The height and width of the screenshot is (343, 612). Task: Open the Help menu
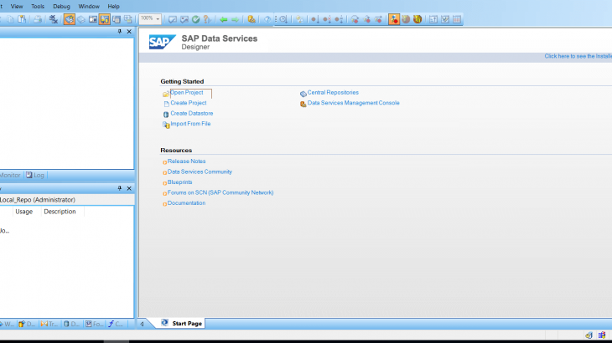click(x=113, y=6)
